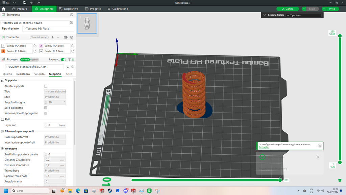Open the Dettaglio link in notification

264,147
